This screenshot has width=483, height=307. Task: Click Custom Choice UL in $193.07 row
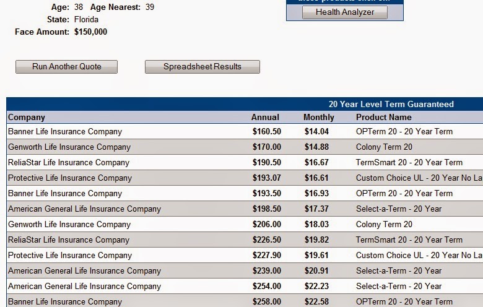(x=419, y=178)
